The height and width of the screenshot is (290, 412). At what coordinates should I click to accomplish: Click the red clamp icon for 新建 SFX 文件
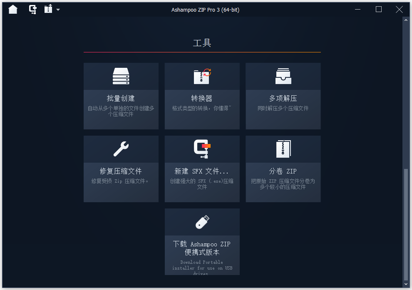coord(202,149)
